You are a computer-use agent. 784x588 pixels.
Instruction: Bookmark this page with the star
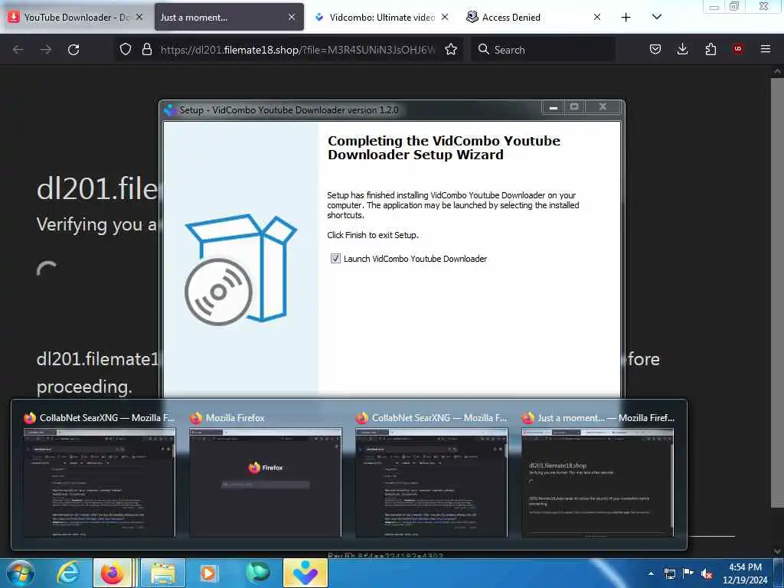coord(451,49)
